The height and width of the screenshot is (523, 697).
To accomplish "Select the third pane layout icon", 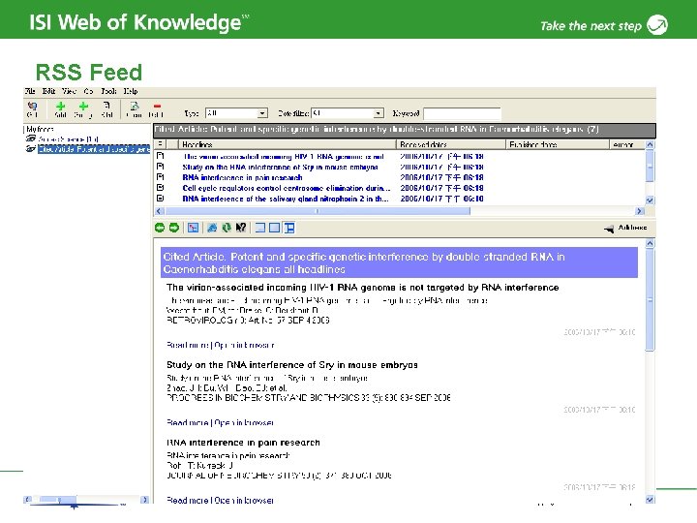I will pyautogui.click(x=289, y=228).
